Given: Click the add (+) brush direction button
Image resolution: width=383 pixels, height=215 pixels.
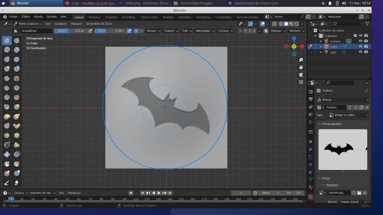Looking at the screenshot, I should (136, 31).
